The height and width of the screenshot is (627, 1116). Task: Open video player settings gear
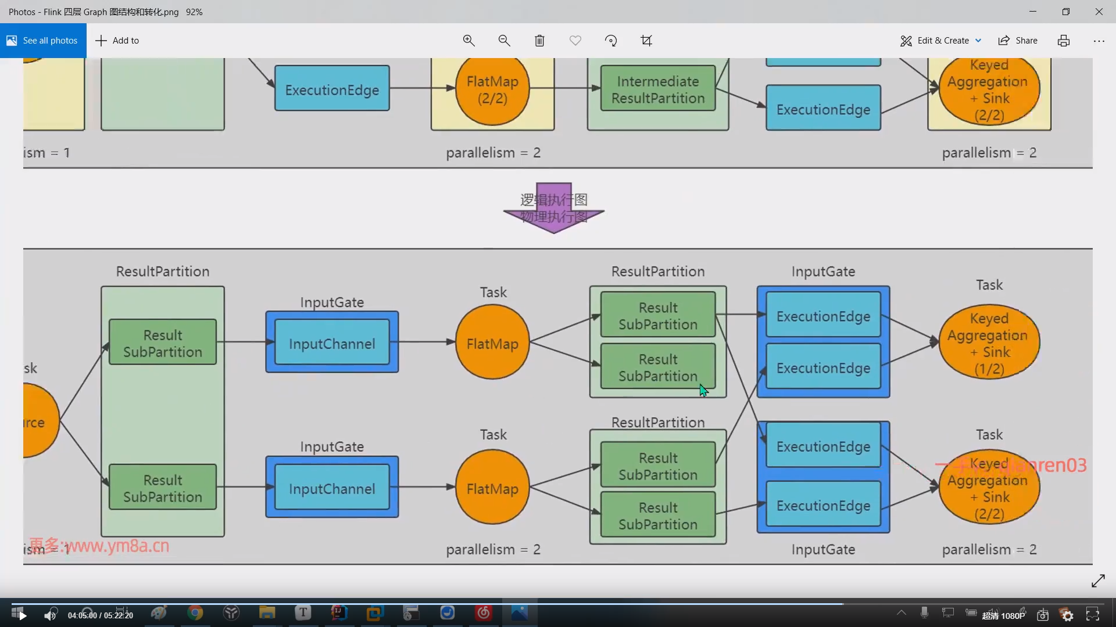click(1068, 615)
